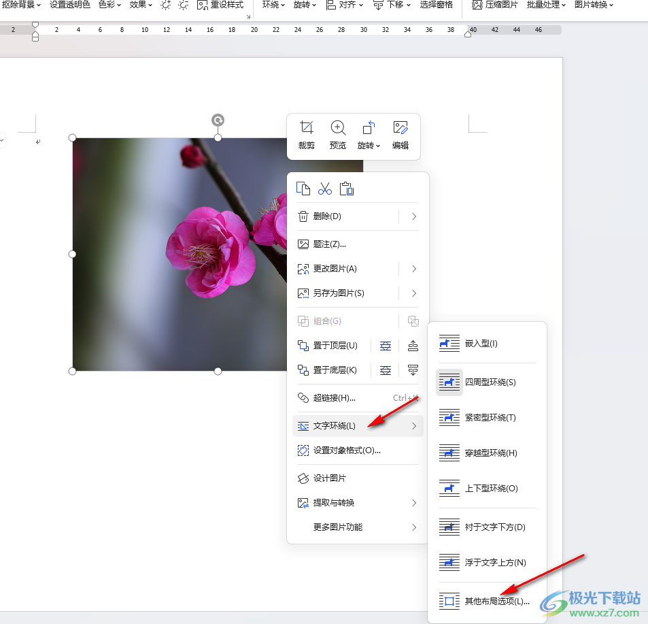Click the Paste clipboard icon
Viewport: 648px width, 624px height.
(x=346, y=188)
